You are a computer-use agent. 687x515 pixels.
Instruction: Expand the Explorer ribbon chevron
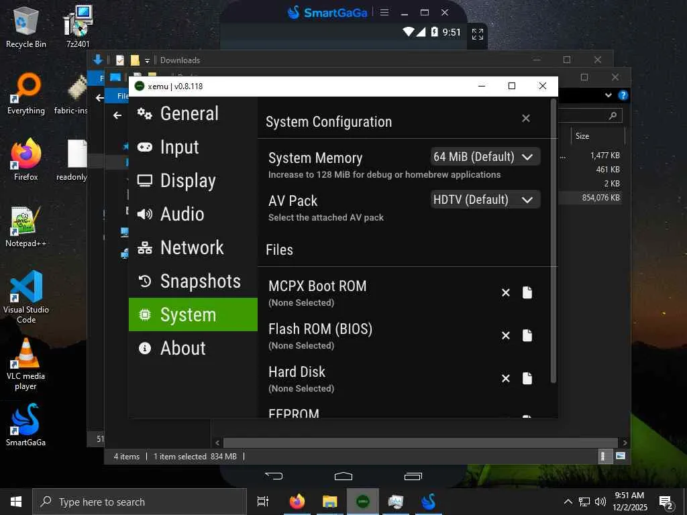tap(608, 95)
